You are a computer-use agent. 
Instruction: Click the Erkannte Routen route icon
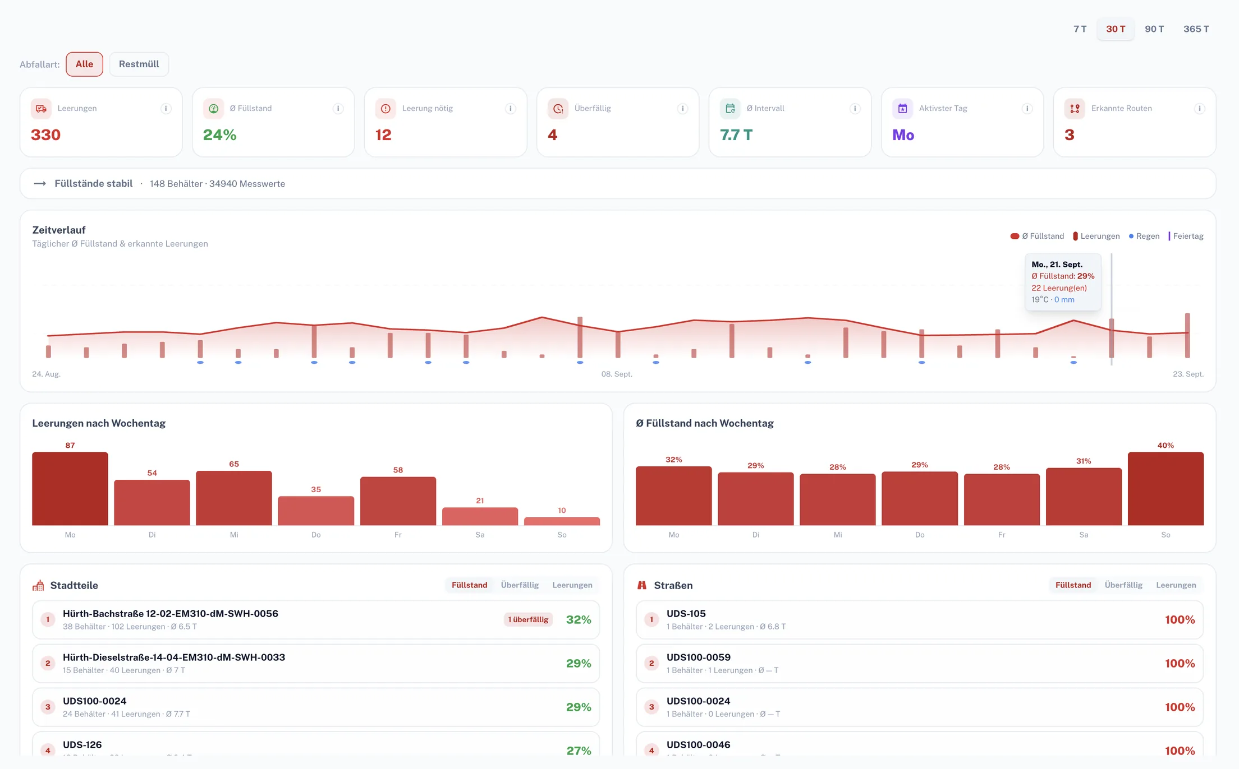tap(1075, 109)
